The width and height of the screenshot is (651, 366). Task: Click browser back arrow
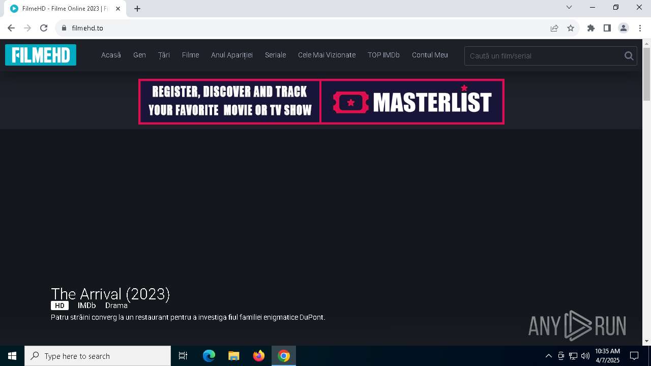(x=11, y=28)
